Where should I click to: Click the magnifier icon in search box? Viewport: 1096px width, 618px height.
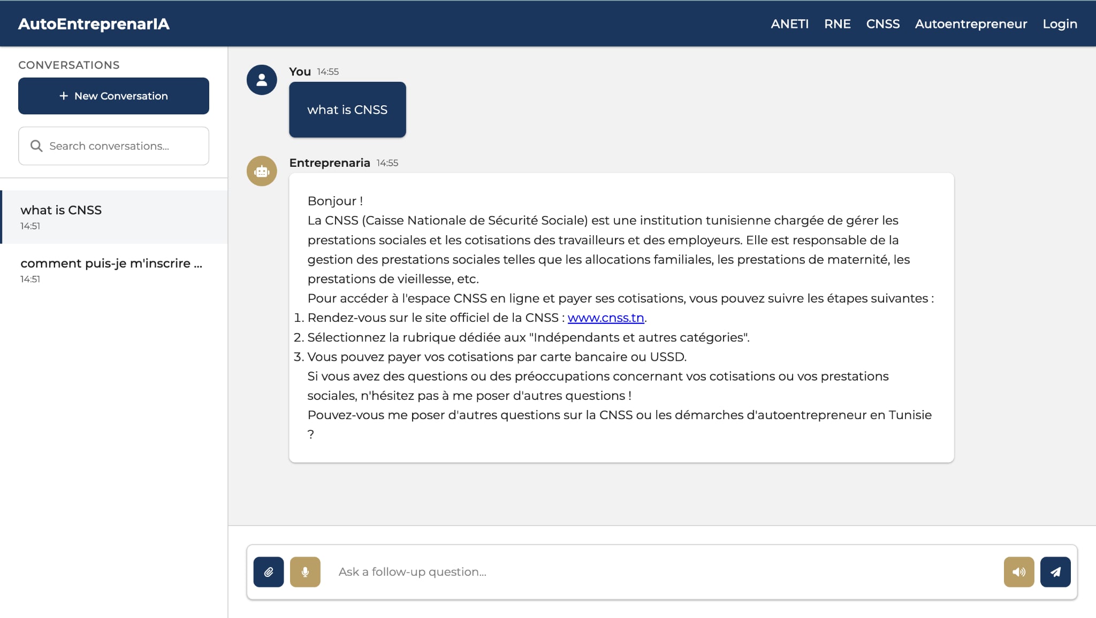point(36,146)
